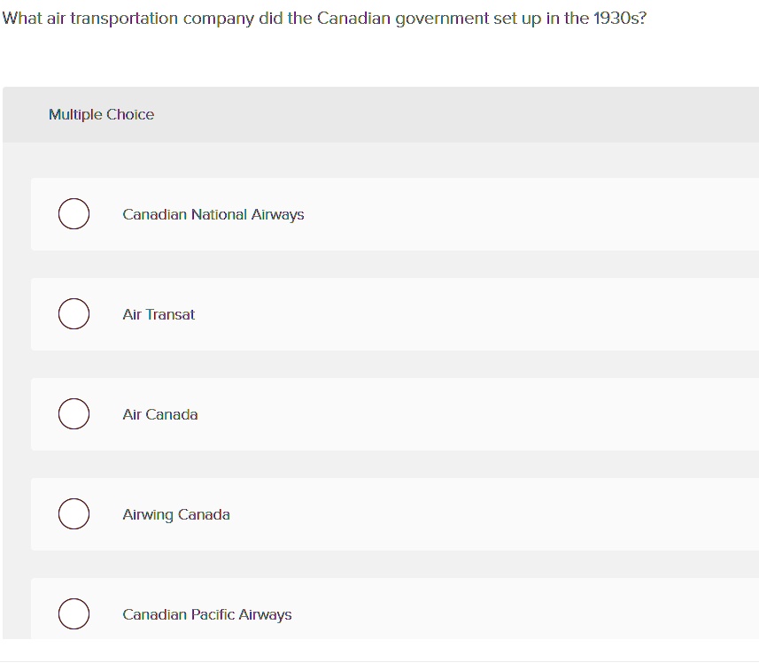Click the Multiple Choice section header

pyautogui.click(x=101, y=114)
